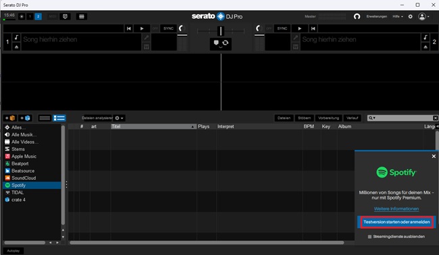Open the Erweiterungen menu
439x255 pixels.
(x=377, y=16)
